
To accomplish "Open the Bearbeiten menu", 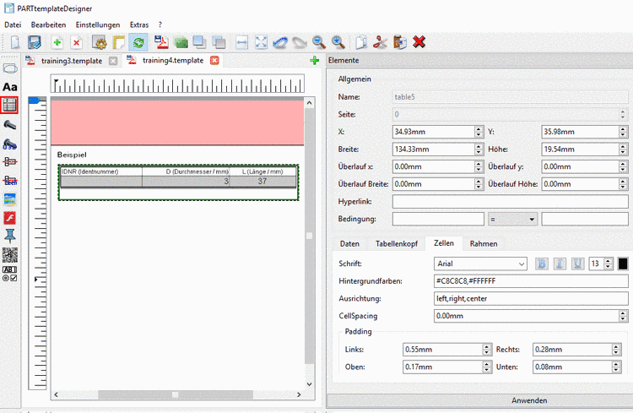I will click(48, 24).
